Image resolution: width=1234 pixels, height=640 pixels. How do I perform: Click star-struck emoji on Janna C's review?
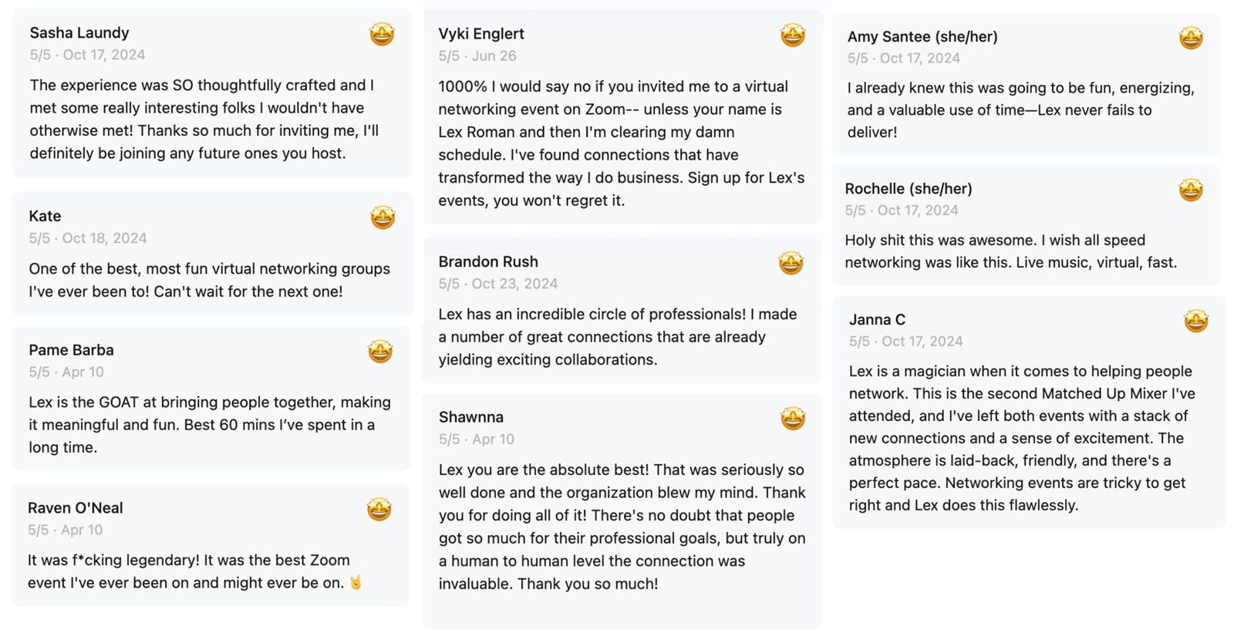click(x=1196, y=321)
